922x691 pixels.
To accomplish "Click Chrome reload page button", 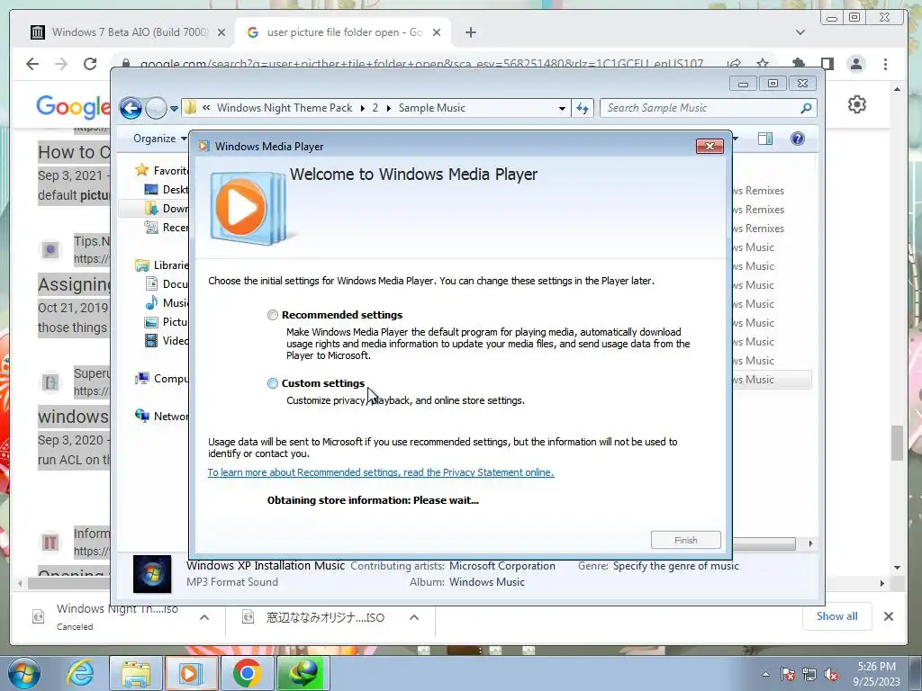I will point(89,64).
